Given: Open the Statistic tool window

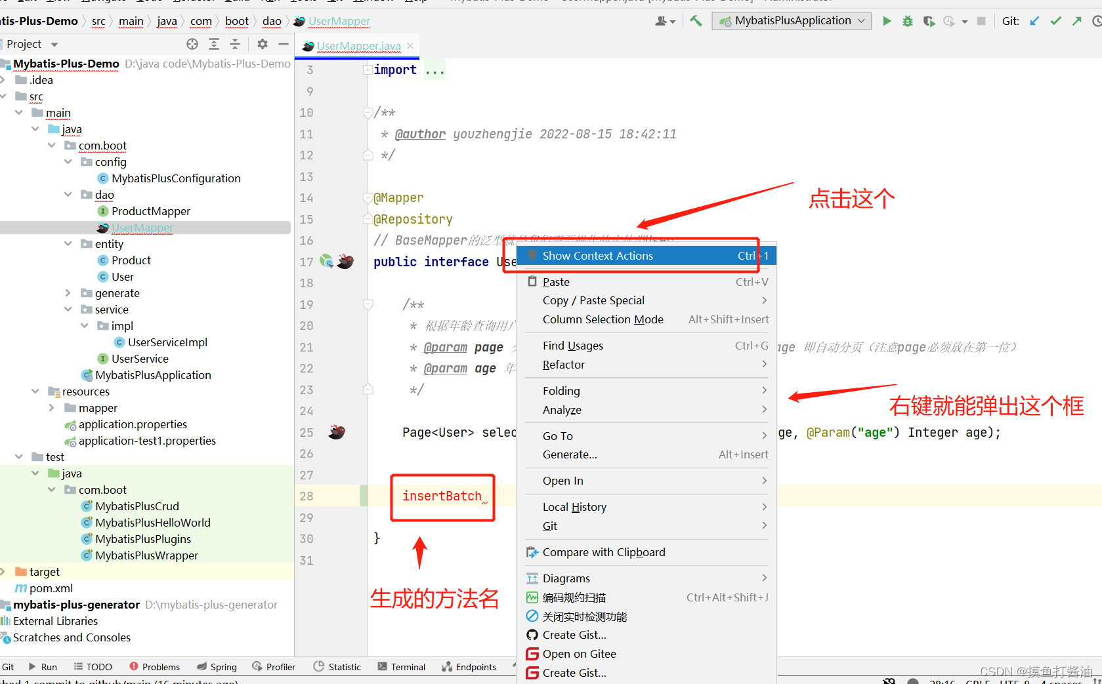Looking at the screenshot, I should (337, 667).
